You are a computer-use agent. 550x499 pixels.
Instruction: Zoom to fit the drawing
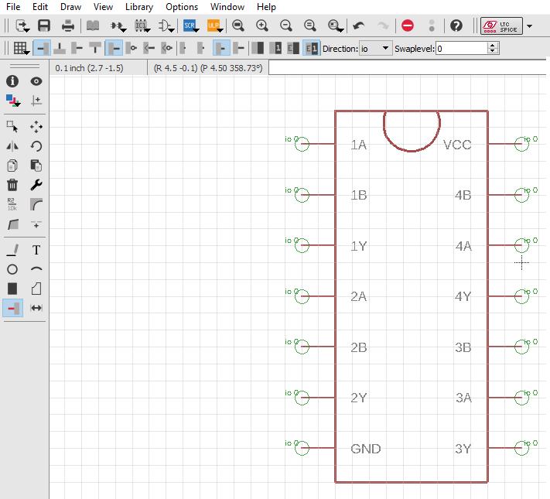click(238, 26)
